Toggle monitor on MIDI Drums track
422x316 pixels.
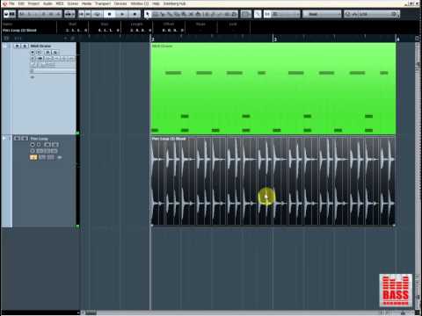click(x=39, y=53)
